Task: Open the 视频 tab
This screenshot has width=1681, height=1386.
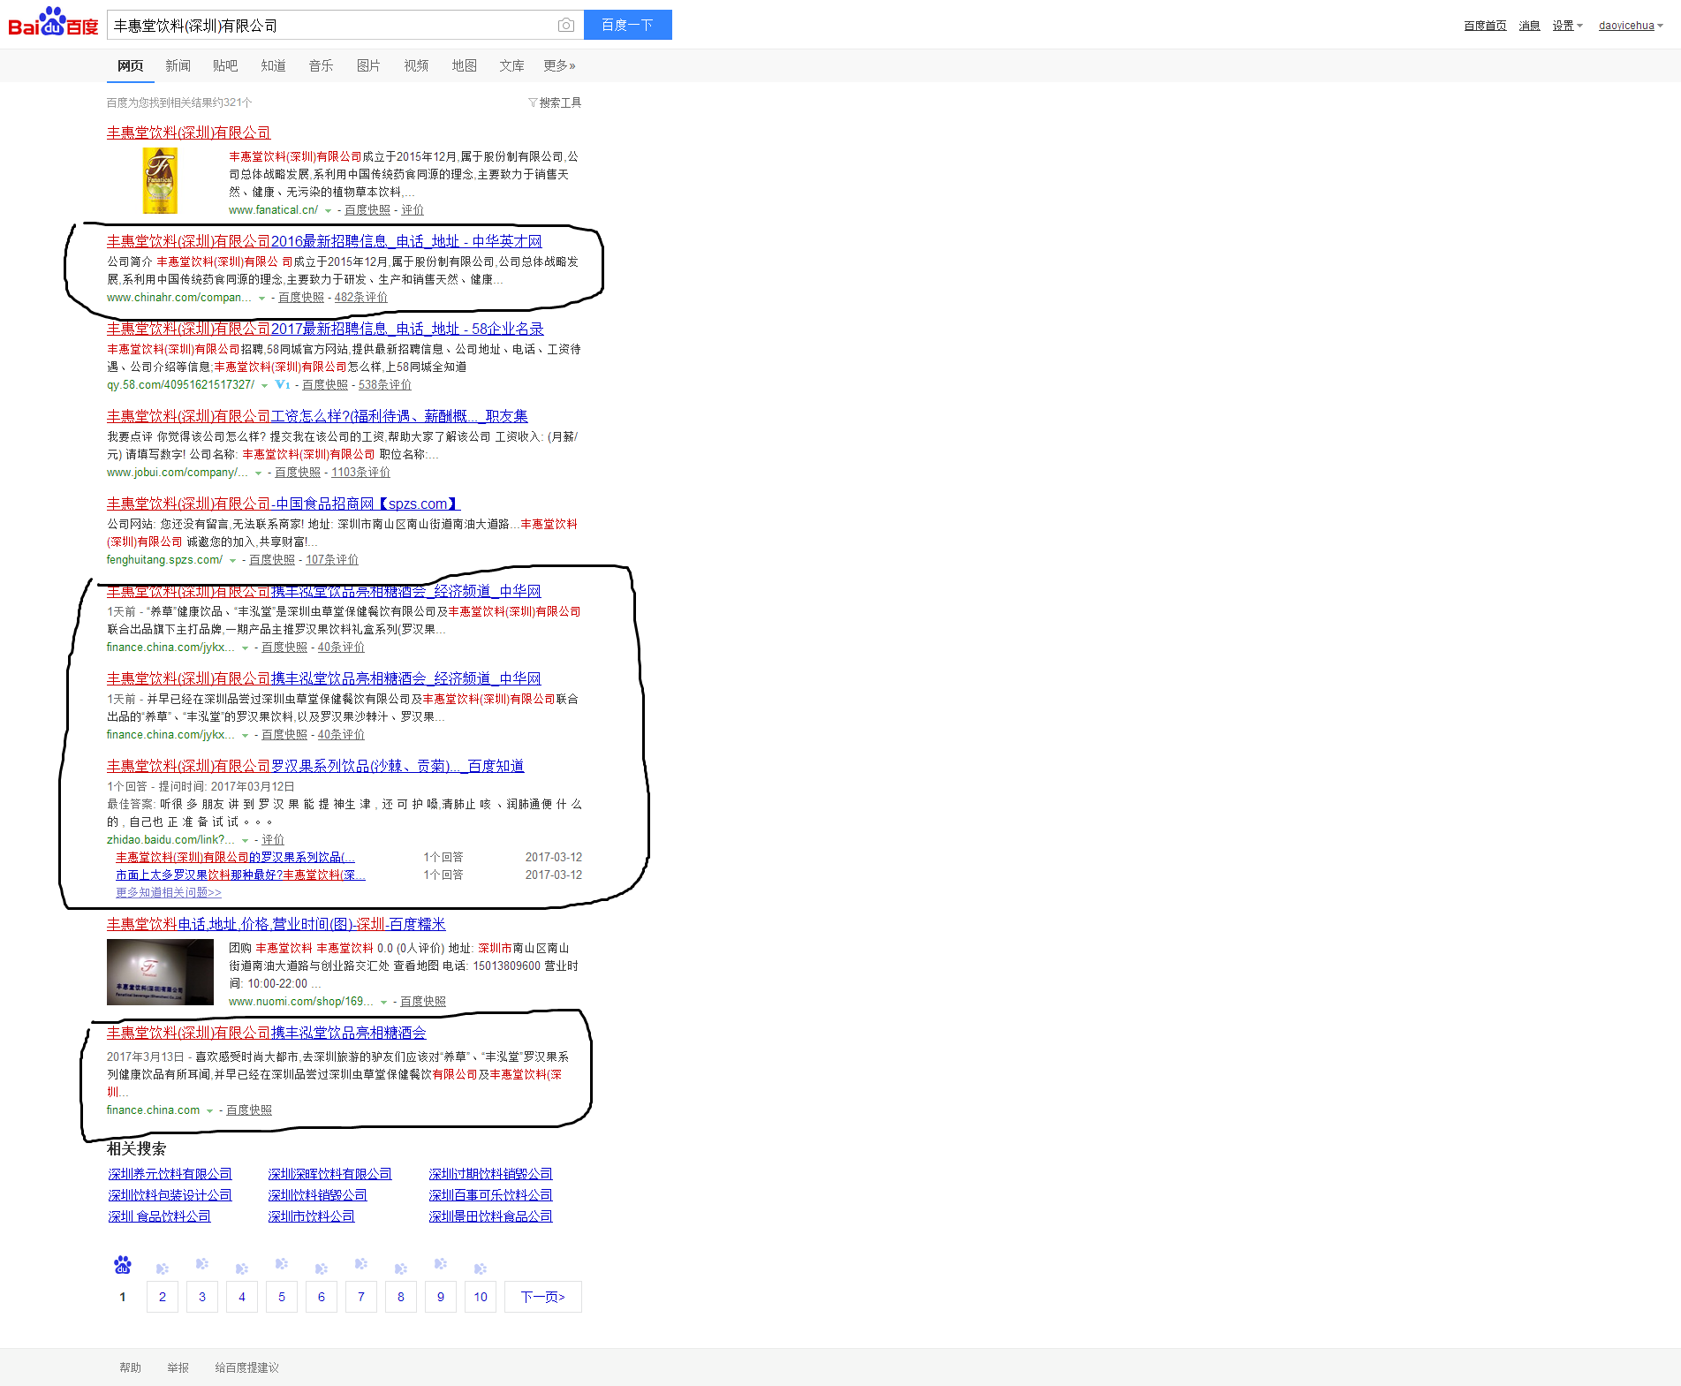Action: coord(416,65)
